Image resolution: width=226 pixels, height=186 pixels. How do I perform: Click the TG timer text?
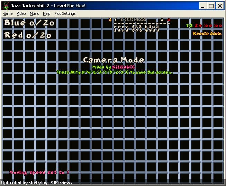[x=204, y=26]
